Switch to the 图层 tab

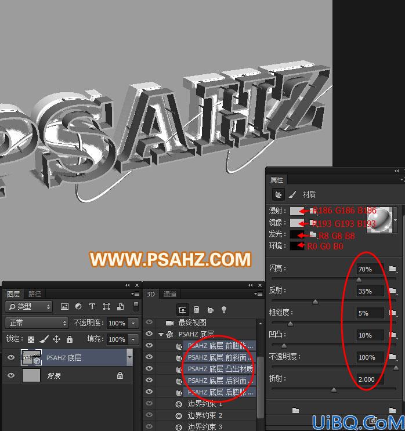click(x=13, y=294)
